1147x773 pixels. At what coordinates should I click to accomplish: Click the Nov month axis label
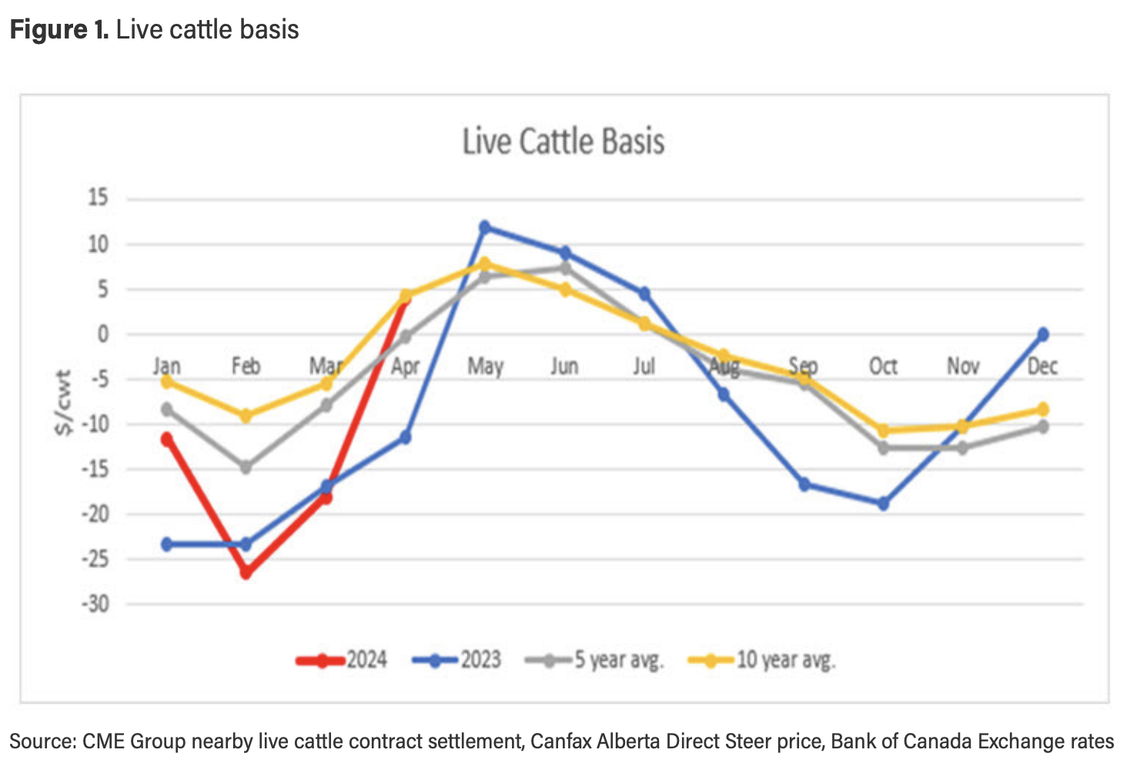962,366
